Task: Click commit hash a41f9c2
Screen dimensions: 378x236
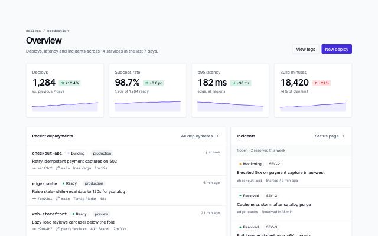Action: [45, 168]
